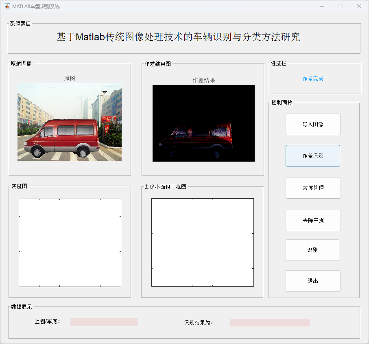This screenshot has height=344, width=369.
Task: Select the original red van image
Action: click(x=70, y=122)
